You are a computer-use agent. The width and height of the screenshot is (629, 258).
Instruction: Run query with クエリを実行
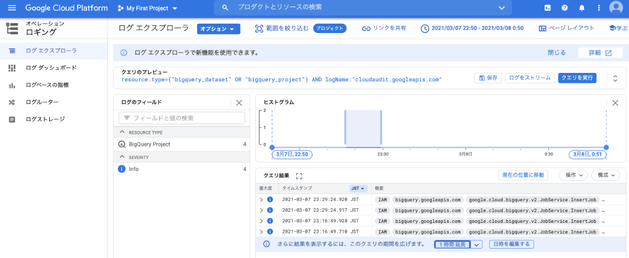pos(577,78)
